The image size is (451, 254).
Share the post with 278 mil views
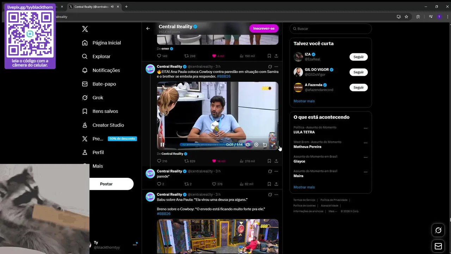(276, 161)
